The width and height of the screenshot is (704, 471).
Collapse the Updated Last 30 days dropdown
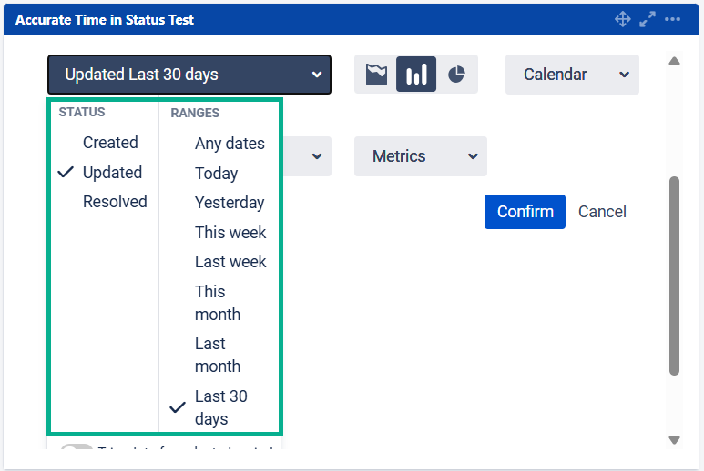point(189,75)
